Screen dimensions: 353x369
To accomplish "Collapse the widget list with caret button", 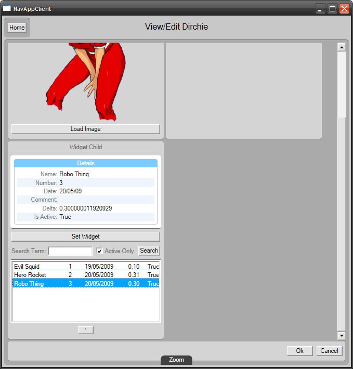I will pos(85,330).
